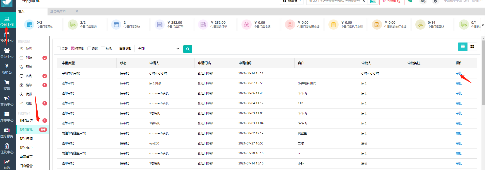
Task: Click the 今日门店回访 message icon
Action: pos(420,25)
